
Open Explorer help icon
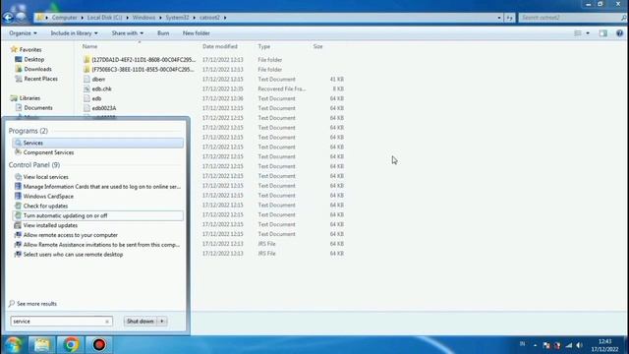coord(619,33)
